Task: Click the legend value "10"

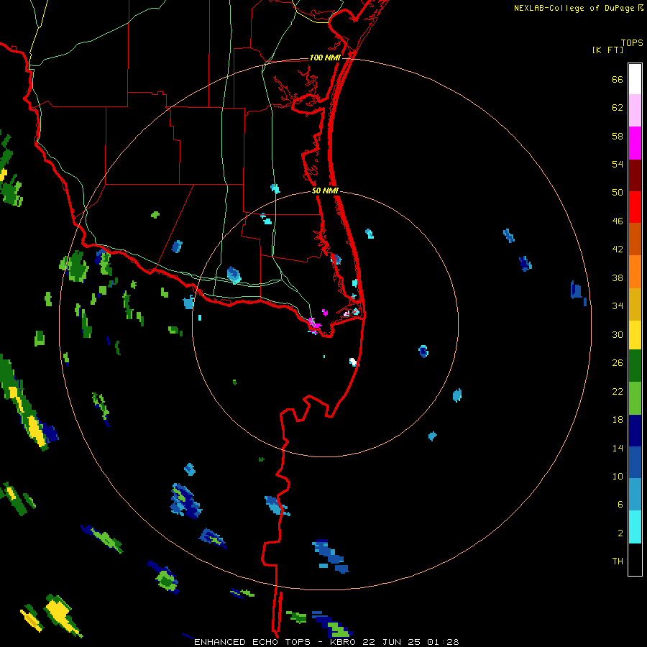Action: pos(618,476)
